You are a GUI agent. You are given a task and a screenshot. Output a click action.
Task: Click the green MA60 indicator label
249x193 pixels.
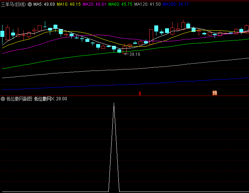(x=120, y=4)
